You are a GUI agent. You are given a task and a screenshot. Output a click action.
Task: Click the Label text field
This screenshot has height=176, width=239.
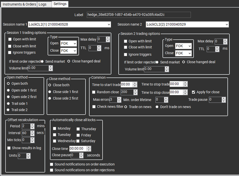(x=139, y=15)
